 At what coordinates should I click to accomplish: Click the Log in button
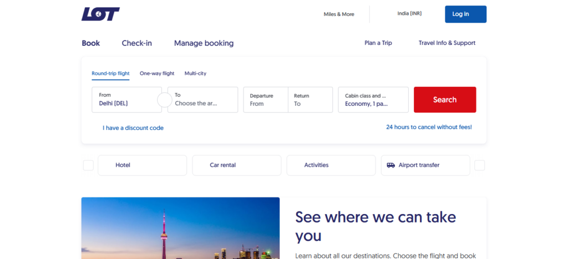click(x=465, y=14)
